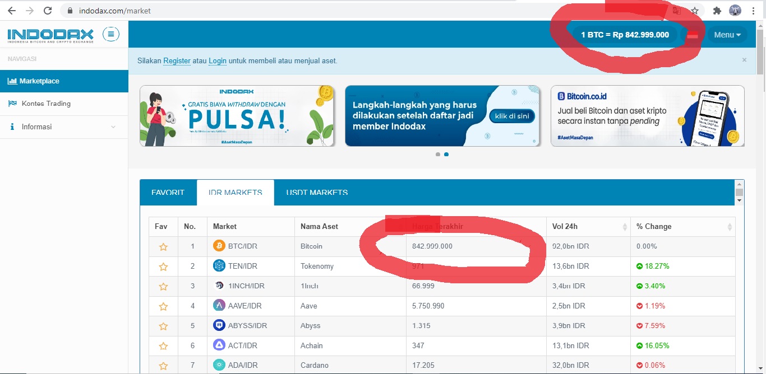
Task: Click the Tokenomy coin icon
Action: 219,266
